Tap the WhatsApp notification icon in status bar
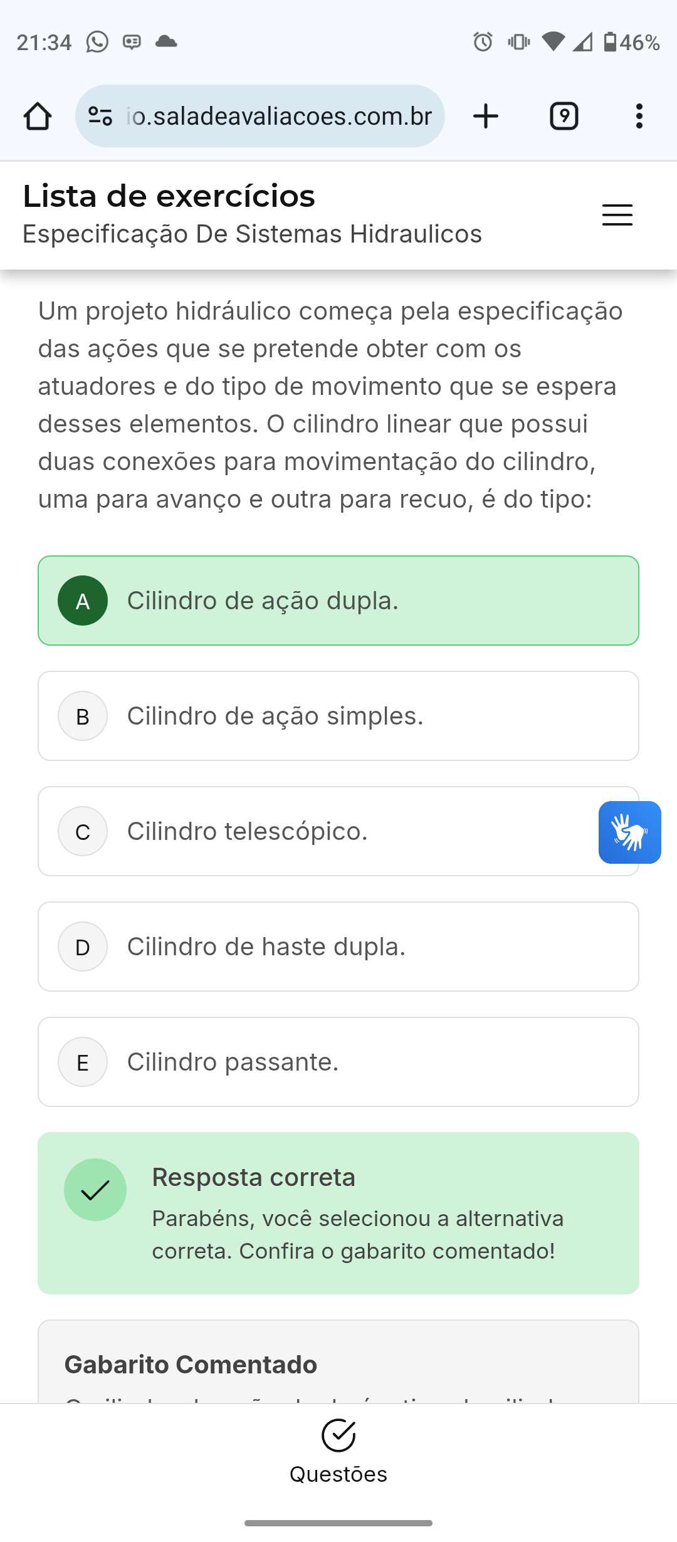Viewport: 677px width, 1542px height. click(x=97, y=42)
